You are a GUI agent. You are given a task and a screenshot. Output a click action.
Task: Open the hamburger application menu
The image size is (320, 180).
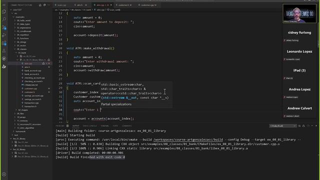4,5
